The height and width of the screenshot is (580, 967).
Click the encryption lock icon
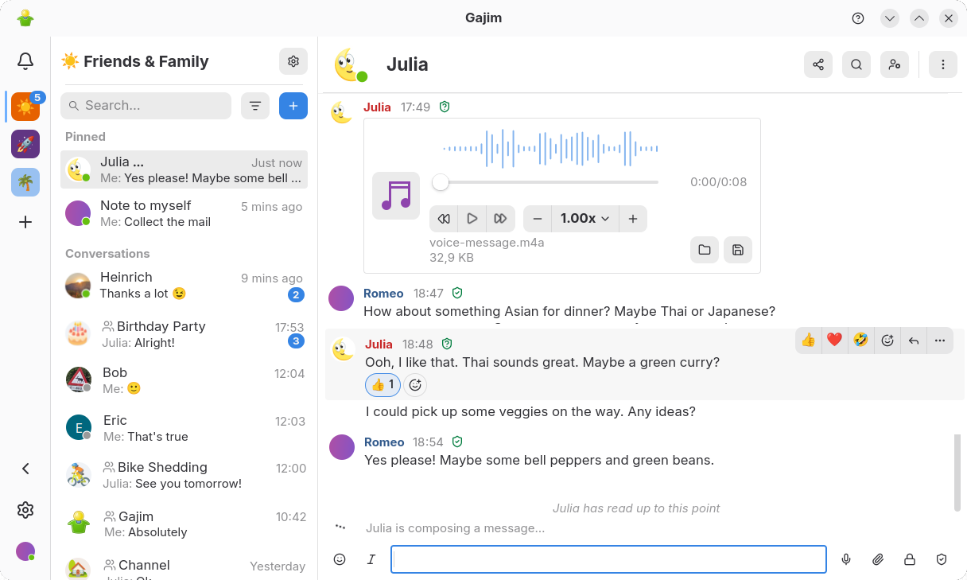click(x=910, y=559)
